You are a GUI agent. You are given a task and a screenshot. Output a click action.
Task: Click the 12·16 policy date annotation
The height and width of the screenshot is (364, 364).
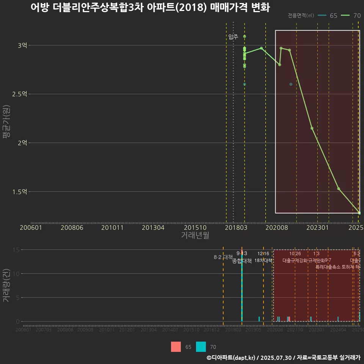[263, 254]
